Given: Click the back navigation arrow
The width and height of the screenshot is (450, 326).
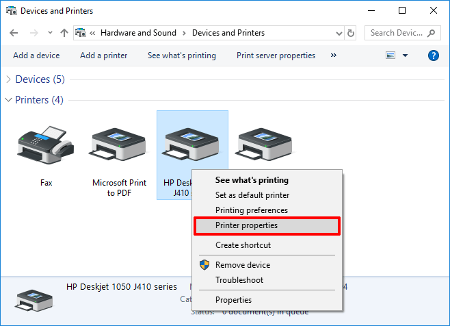Looking at the screenshot, I should [x=14, y=33].
